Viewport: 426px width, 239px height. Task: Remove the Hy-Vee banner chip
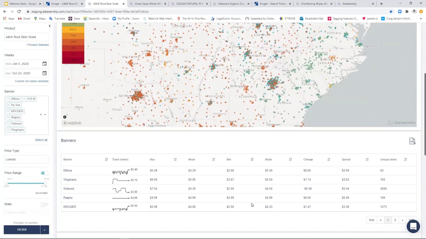coord(8,105)
